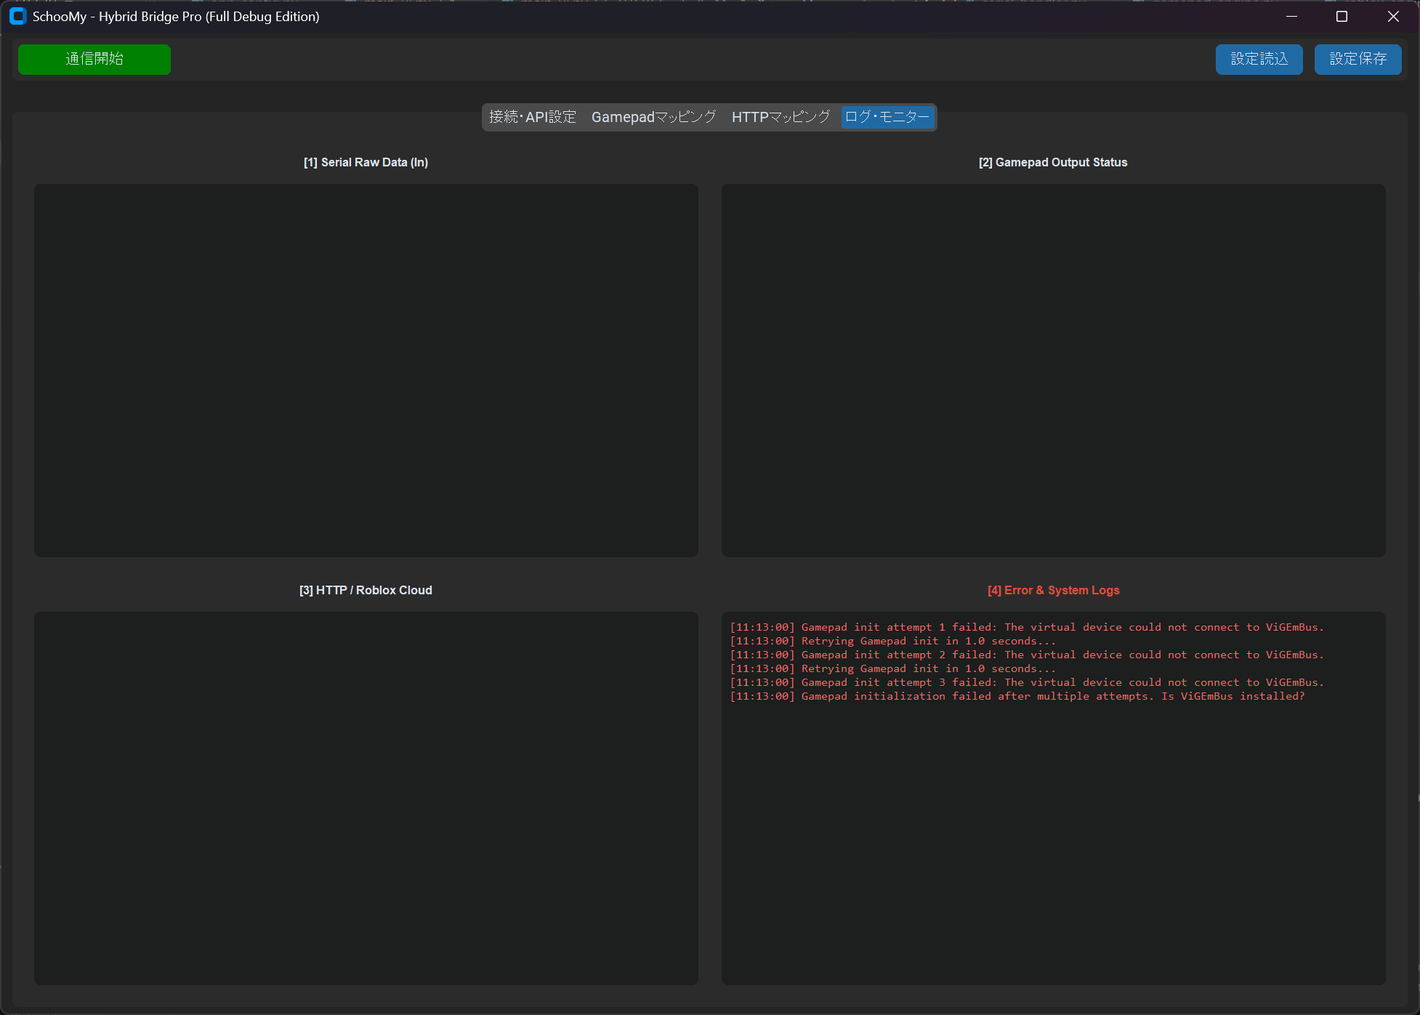
Task: Click inside the Serial Raw Data log box
Action: point(366,371)
